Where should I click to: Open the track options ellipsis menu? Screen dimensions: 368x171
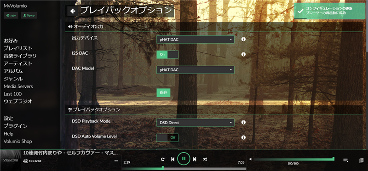click(116, 161)
